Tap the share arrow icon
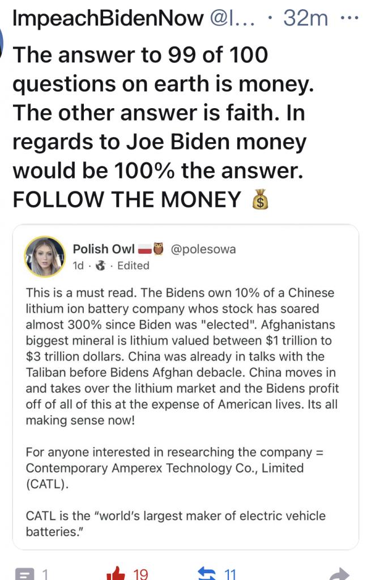371x580 pixels. [x=339, y=574]
